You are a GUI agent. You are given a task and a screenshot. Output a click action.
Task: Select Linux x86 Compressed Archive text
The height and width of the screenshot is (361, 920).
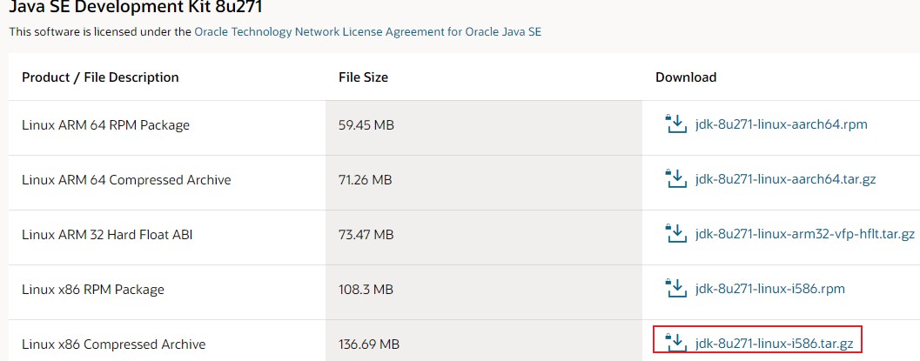[x=114, y=344]
